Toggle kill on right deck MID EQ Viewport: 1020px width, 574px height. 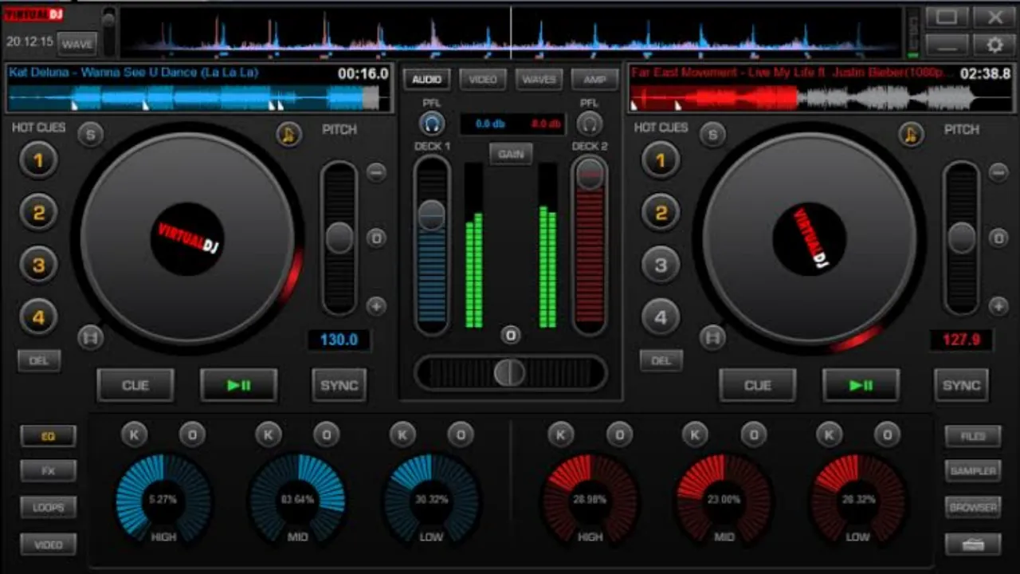(x=695, y=434)
